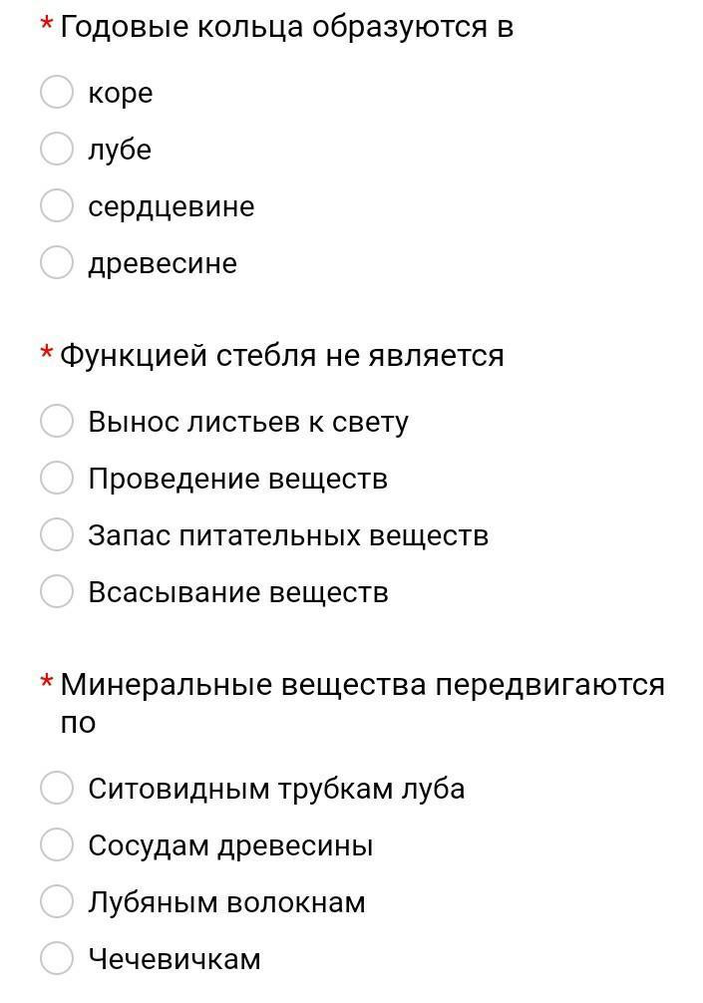703x1003 pixels.
Task: Pick the 'древесине' answer
Action: coord(57,262)
